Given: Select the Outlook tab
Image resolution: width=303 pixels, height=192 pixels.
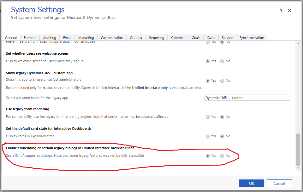Looking at the screenshot, I should click(x=136, y=38).
